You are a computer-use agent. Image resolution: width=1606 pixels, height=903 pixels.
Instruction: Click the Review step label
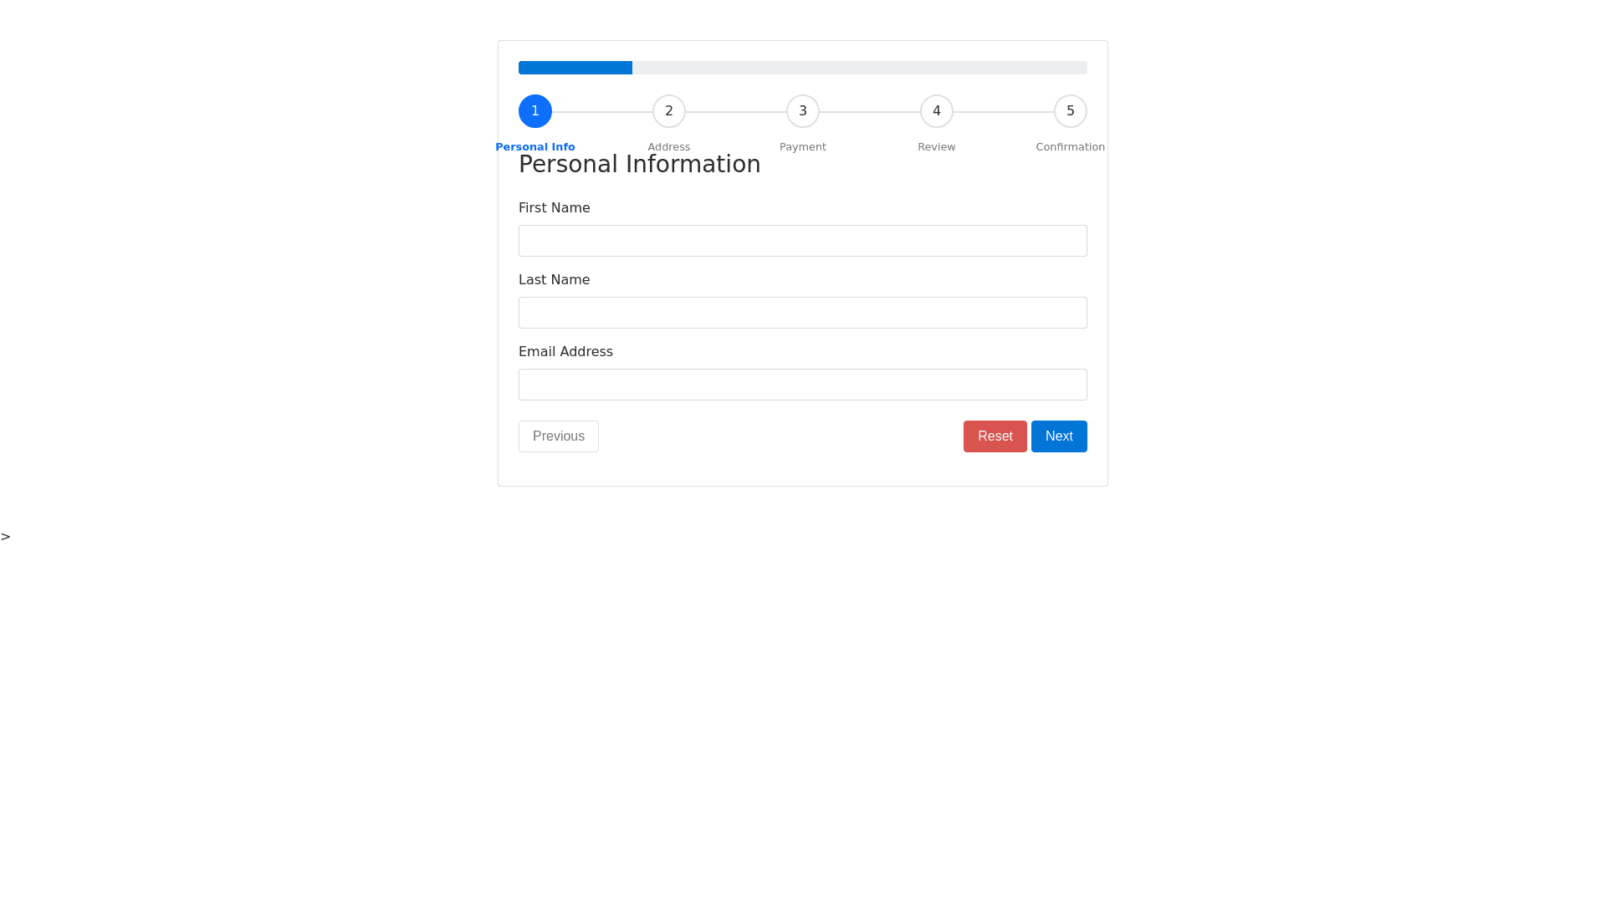point(937,146)
